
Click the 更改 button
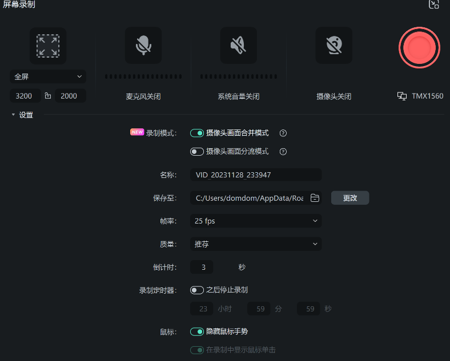tap(350, 198)
